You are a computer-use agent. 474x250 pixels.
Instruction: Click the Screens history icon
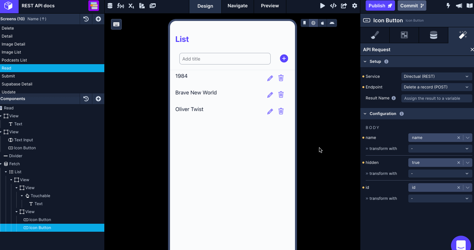(86, 19)
